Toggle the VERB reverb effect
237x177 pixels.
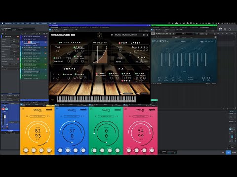coord(122,74)
